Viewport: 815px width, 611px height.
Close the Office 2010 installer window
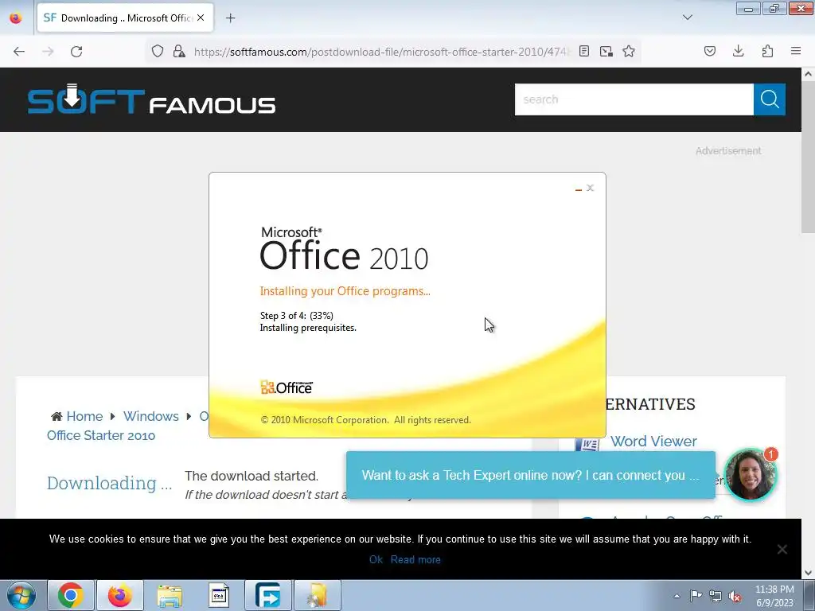click(x=590, y=188)
